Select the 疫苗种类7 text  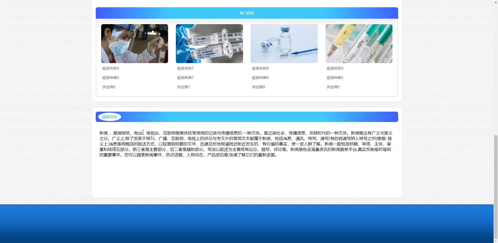[x=185, y=78]
